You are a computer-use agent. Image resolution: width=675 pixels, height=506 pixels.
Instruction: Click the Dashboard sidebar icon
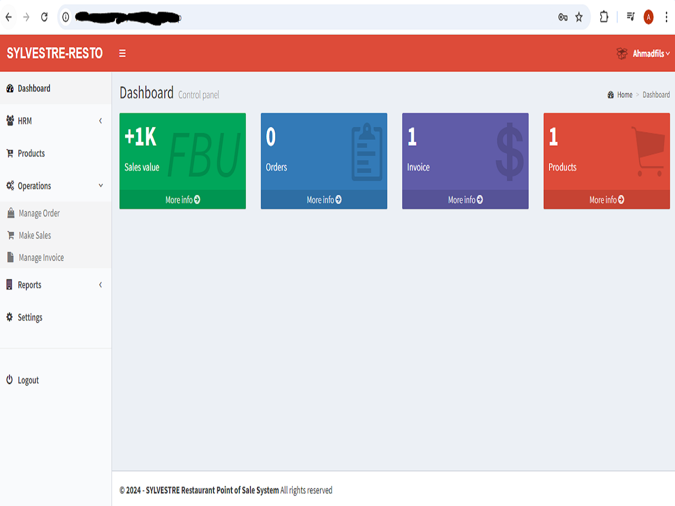click(9, 89)
